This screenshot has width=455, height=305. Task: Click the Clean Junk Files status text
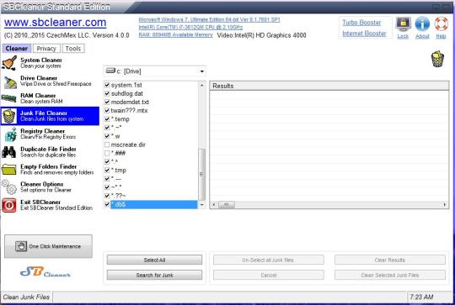[x=26, y=297]
